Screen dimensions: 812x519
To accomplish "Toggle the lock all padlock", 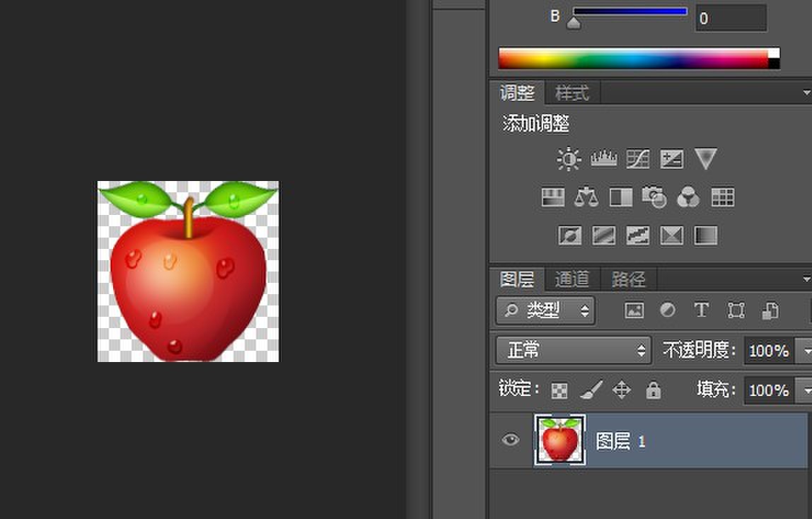I will coord(653,390).
